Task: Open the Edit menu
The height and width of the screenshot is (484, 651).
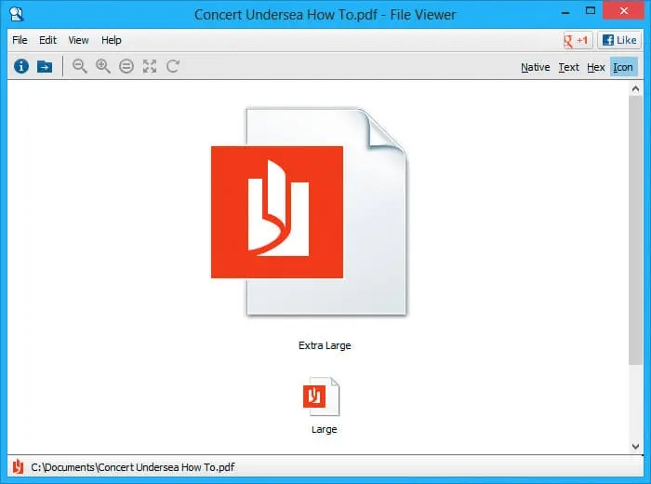Action: point(47,40)
